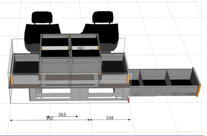Viewport: 207px width, 136px height.
Task: Click the small red marker at cabinet corner
Action: [x=129, y=100]
